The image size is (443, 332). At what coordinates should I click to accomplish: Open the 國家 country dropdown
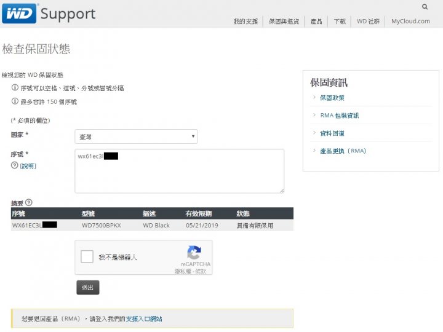[x=136, y=136]
